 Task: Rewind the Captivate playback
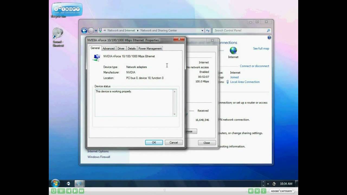pyautogui.click(x=53, y=191)
